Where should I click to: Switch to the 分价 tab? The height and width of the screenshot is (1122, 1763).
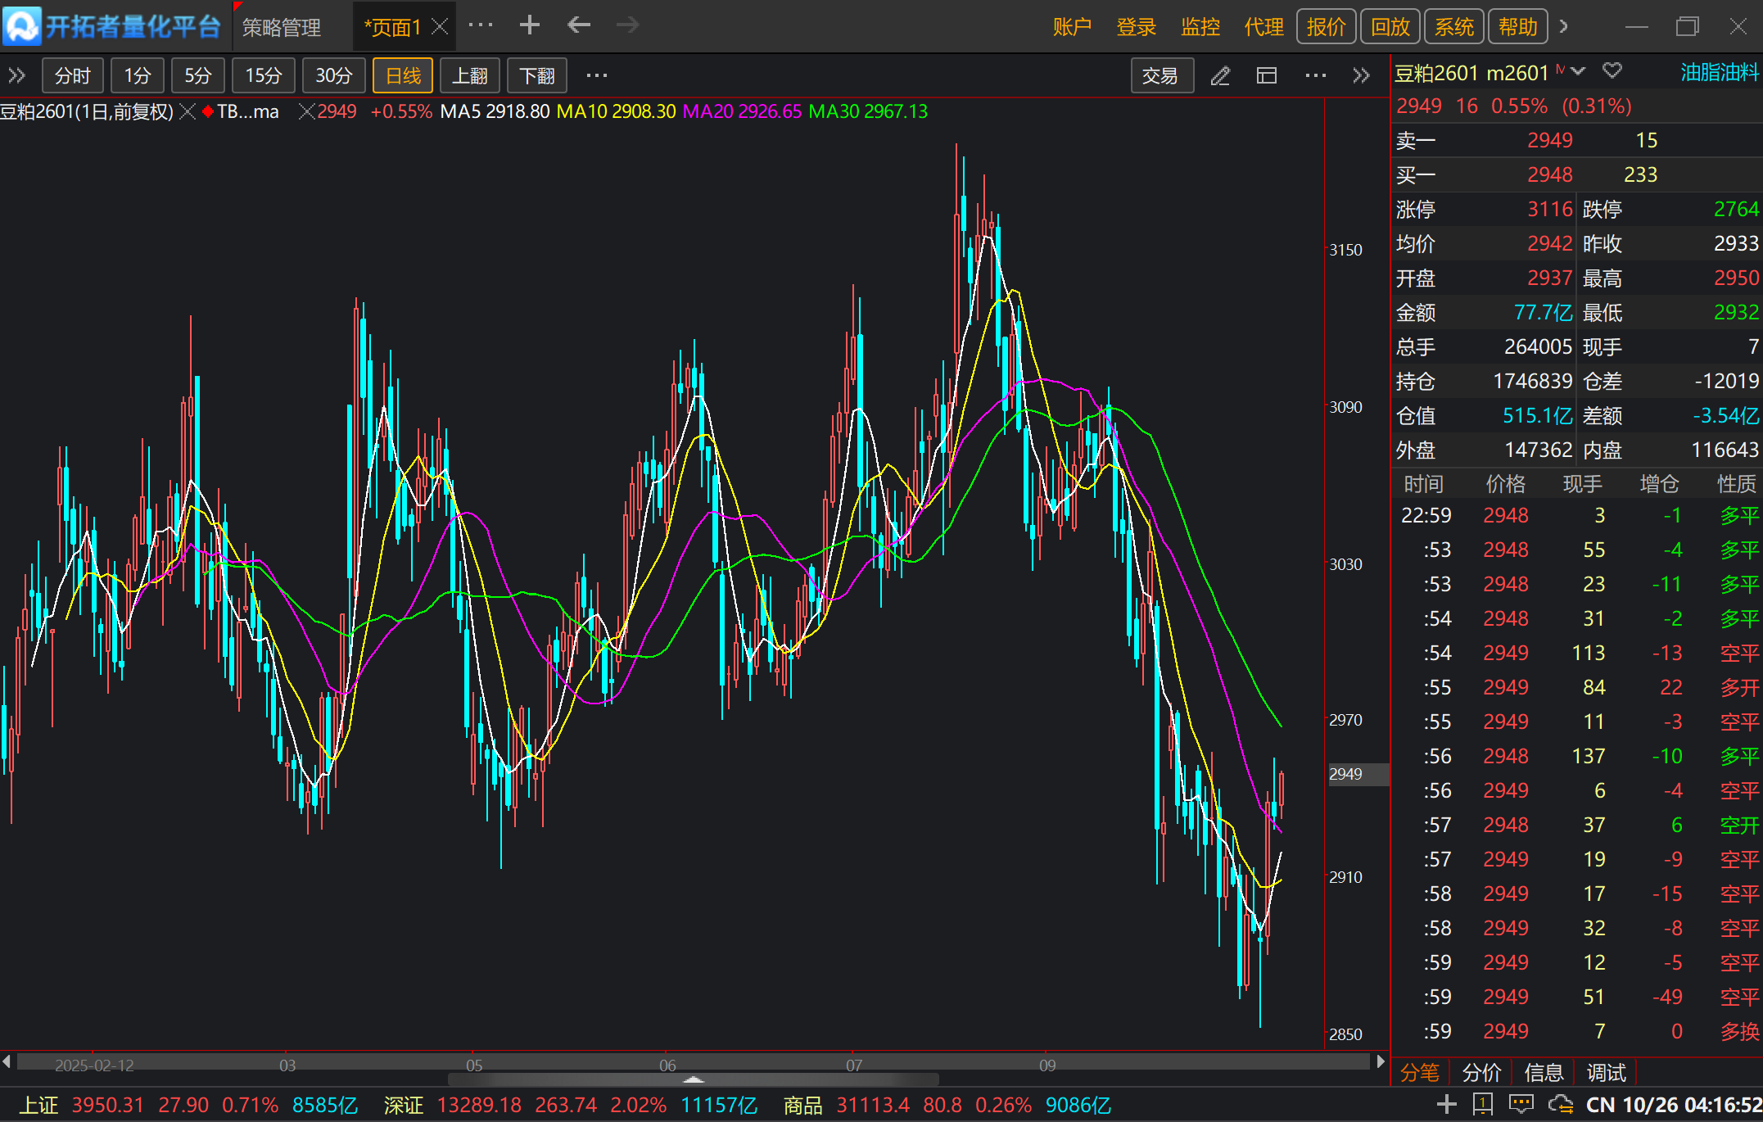coord(1481,1072)
